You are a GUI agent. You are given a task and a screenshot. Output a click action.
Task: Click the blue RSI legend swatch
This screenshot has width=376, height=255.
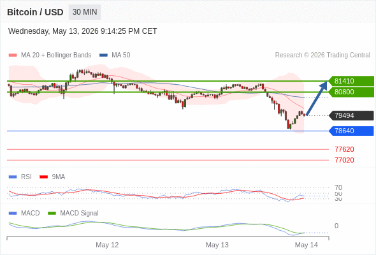tap(13, 177)
